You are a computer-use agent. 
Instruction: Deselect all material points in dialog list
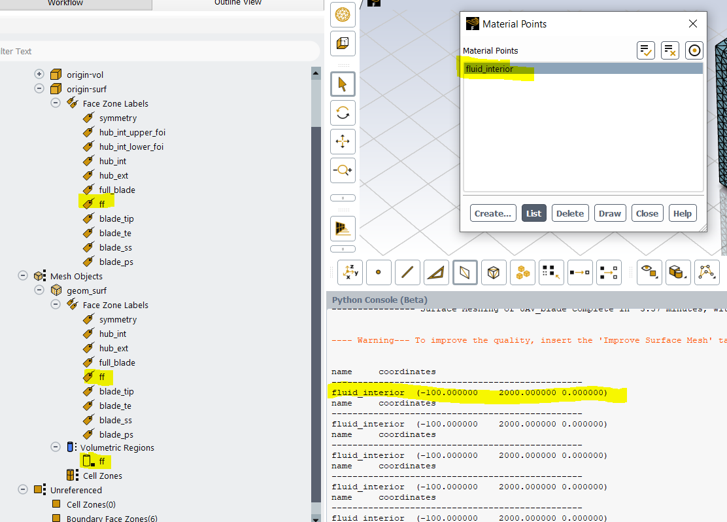click(x=670, y=50)
